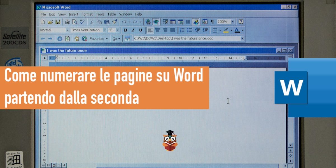Toggle Show/Hide paragraph marks
The height and width of the screenshot is (168, 336).
(x=212, y=22)
